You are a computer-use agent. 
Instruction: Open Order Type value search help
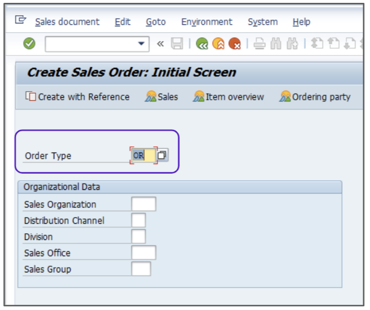162,155
